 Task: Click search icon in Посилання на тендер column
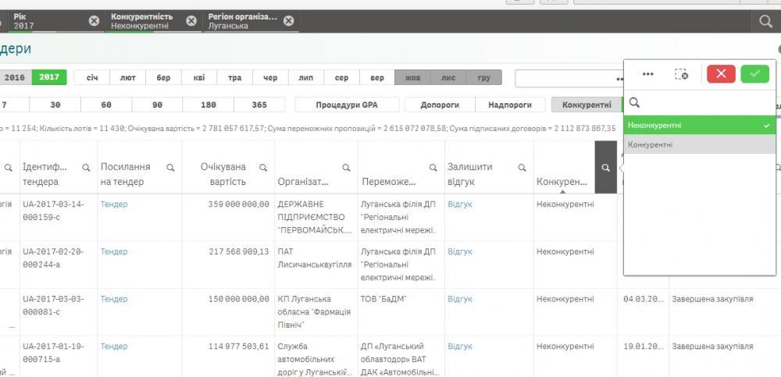tap(169, 167)
